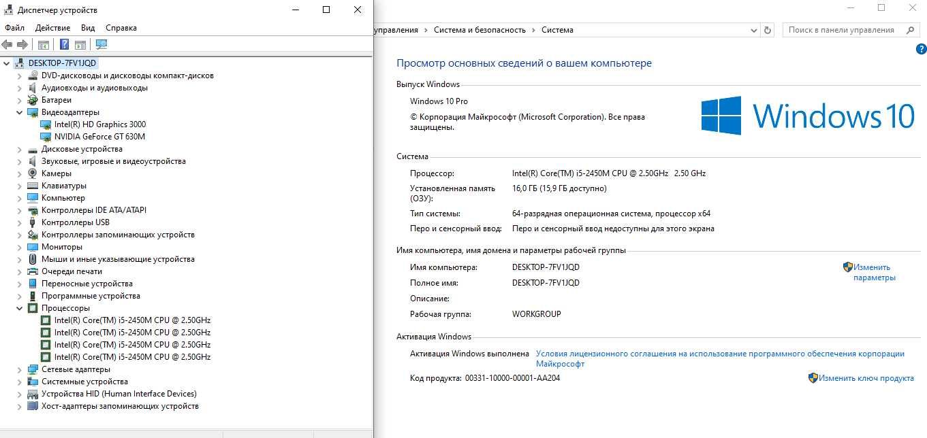Click the icon for Контроллеры запоминающих устройств
The image size is (927, 438).
click(x=33, y=235)
